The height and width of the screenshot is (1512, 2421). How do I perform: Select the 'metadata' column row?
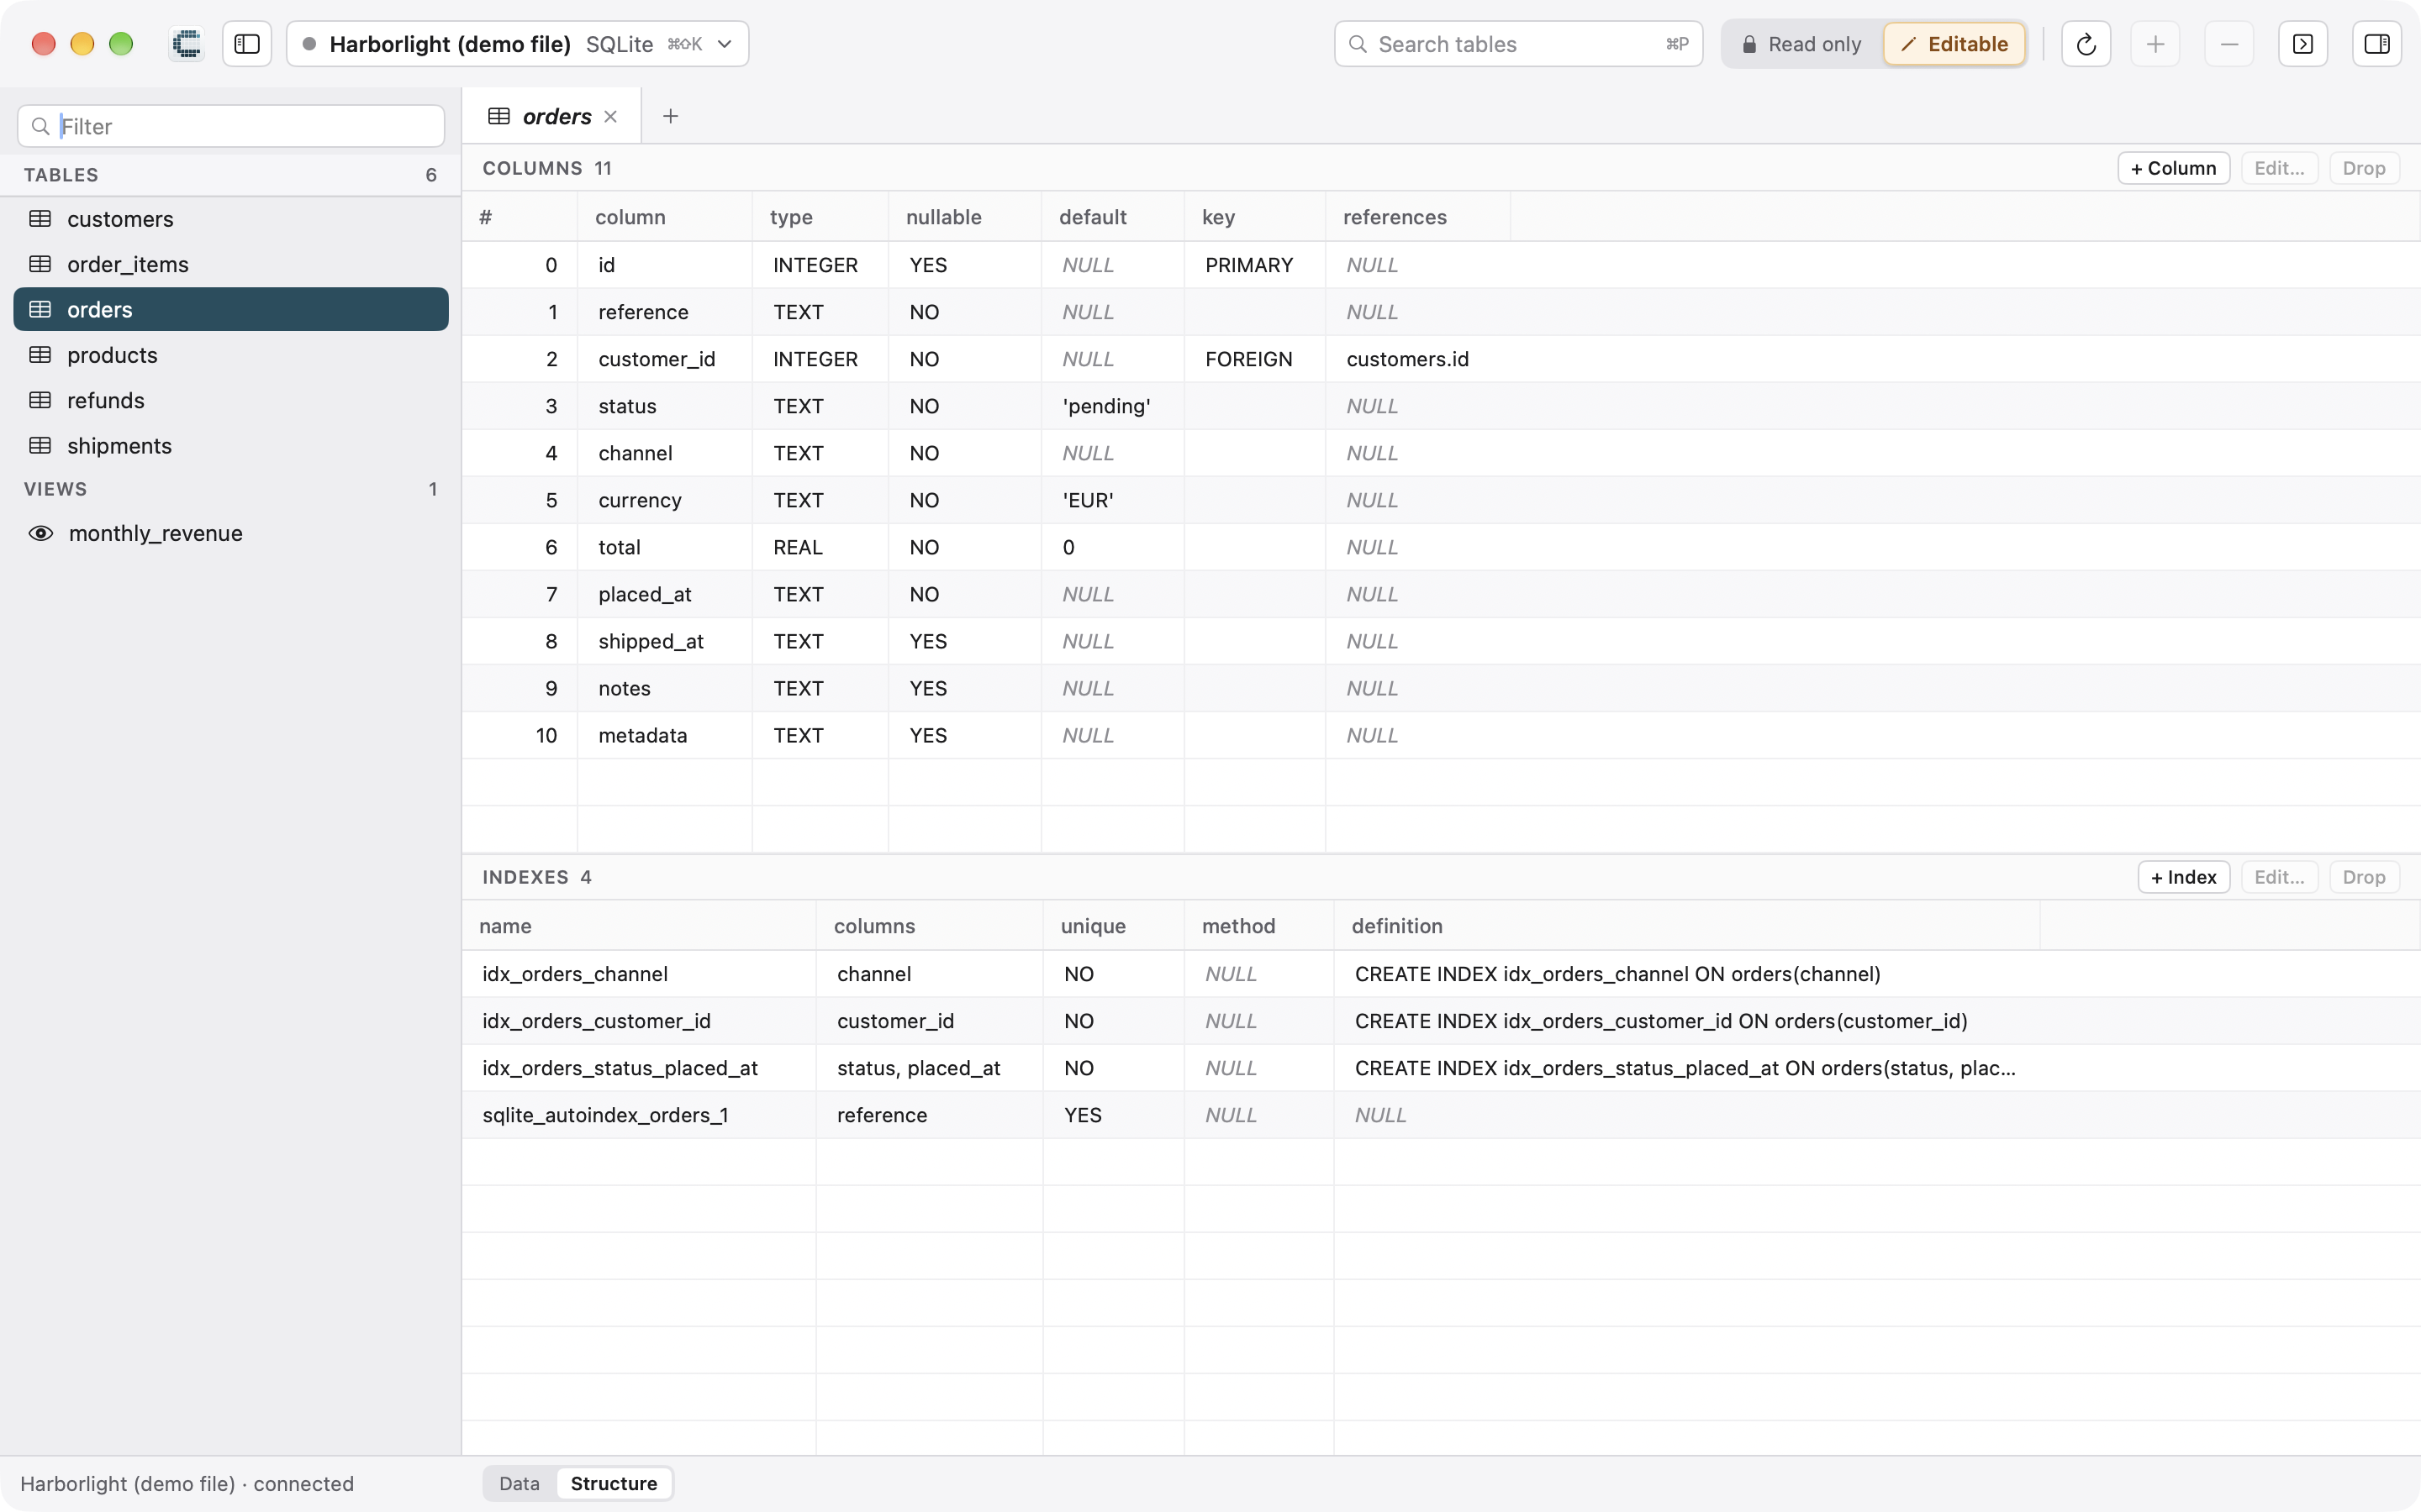[1441, 735]
